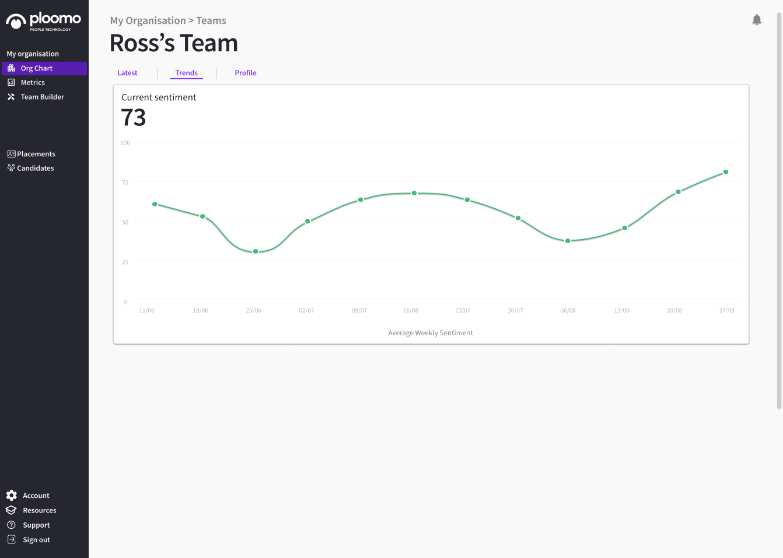Click the Ploomo logo
The height and width of the screenshot is (558, 783).
(44, 21)
